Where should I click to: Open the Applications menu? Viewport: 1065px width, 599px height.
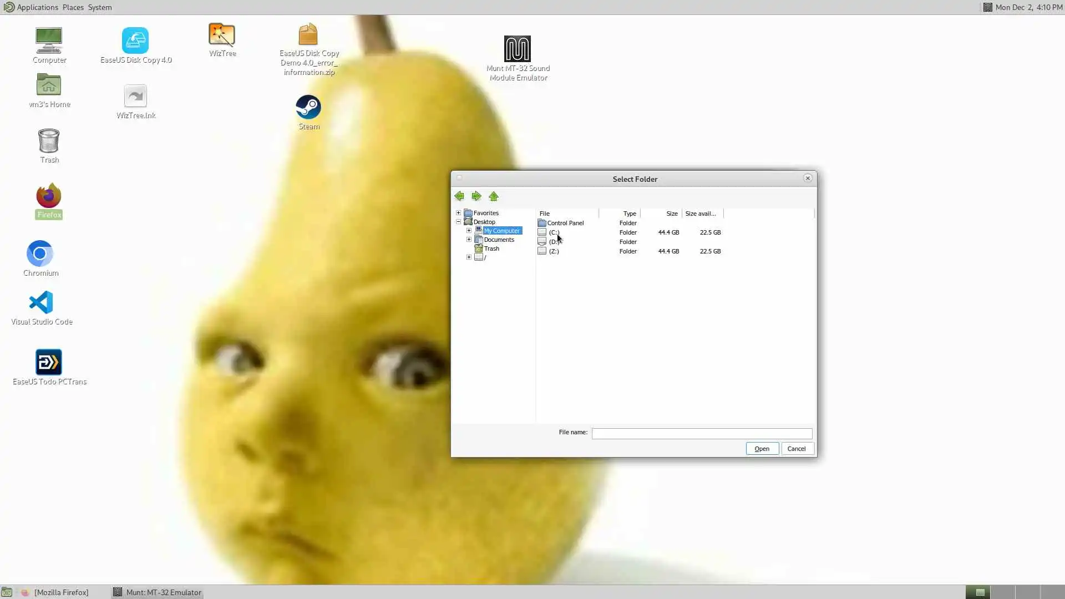37,7
